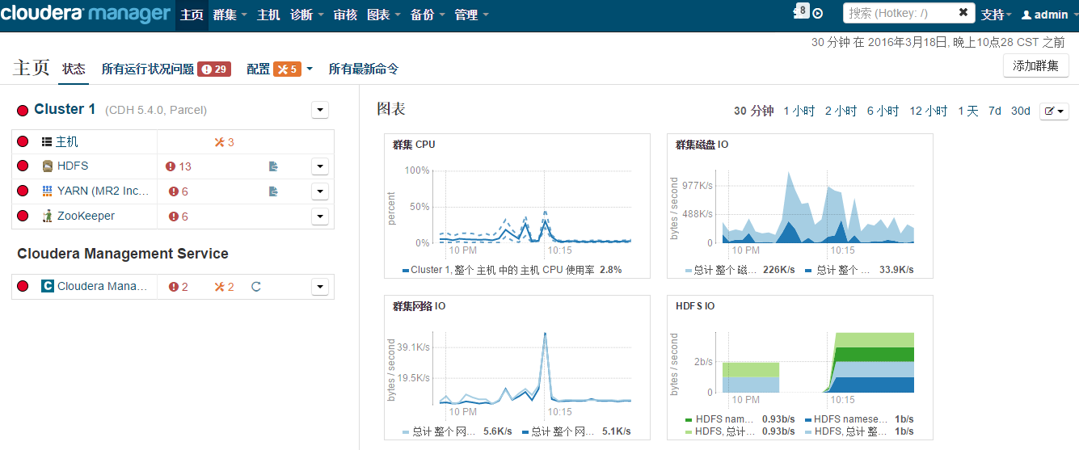Open the Cloudera Management Service actions dropdown
Viewport: 1079px width, 450px height.
[320, 286]
